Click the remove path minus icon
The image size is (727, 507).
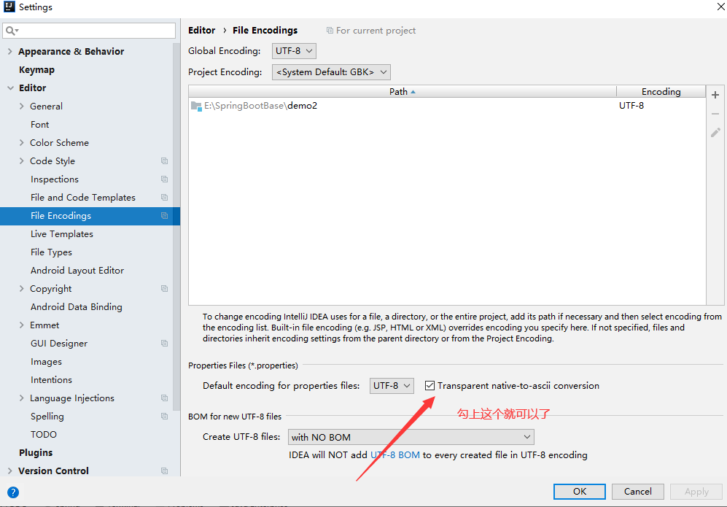click(x=715, y=114)
